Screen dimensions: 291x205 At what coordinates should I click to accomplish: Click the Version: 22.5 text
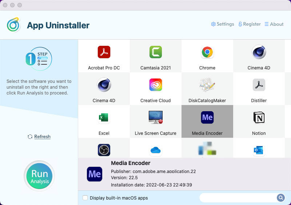(124, 178)
